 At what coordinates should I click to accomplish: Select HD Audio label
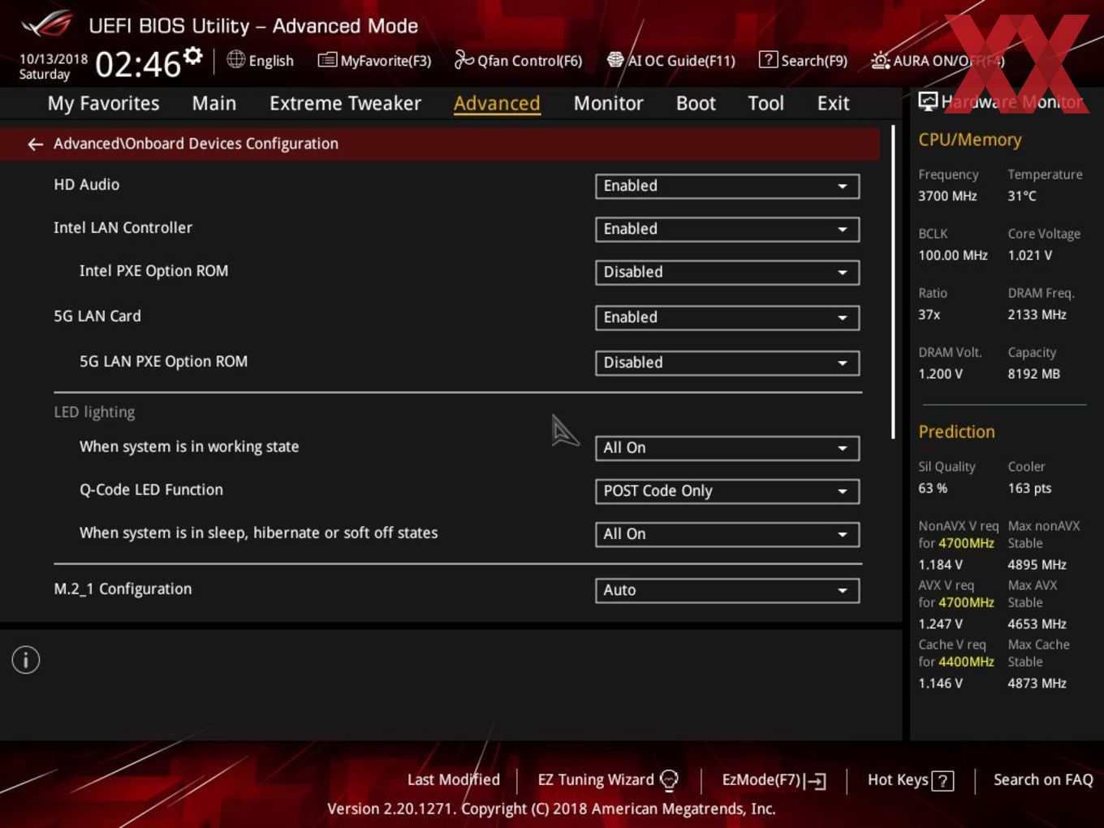(86, 185)
